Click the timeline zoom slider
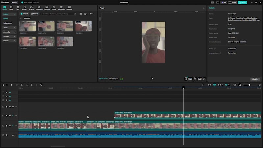 pyautogui.click(x=249, y=85)
